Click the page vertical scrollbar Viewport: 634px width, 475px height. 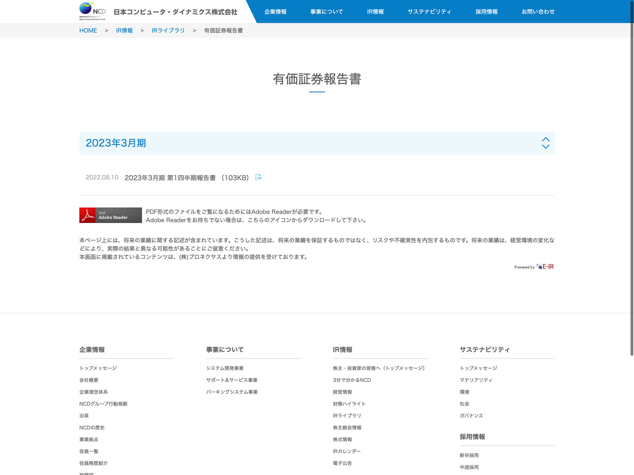[x=632, y=178]
